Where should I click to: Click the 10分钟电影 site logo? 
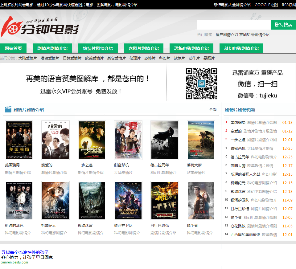click(x=40, y=26)
